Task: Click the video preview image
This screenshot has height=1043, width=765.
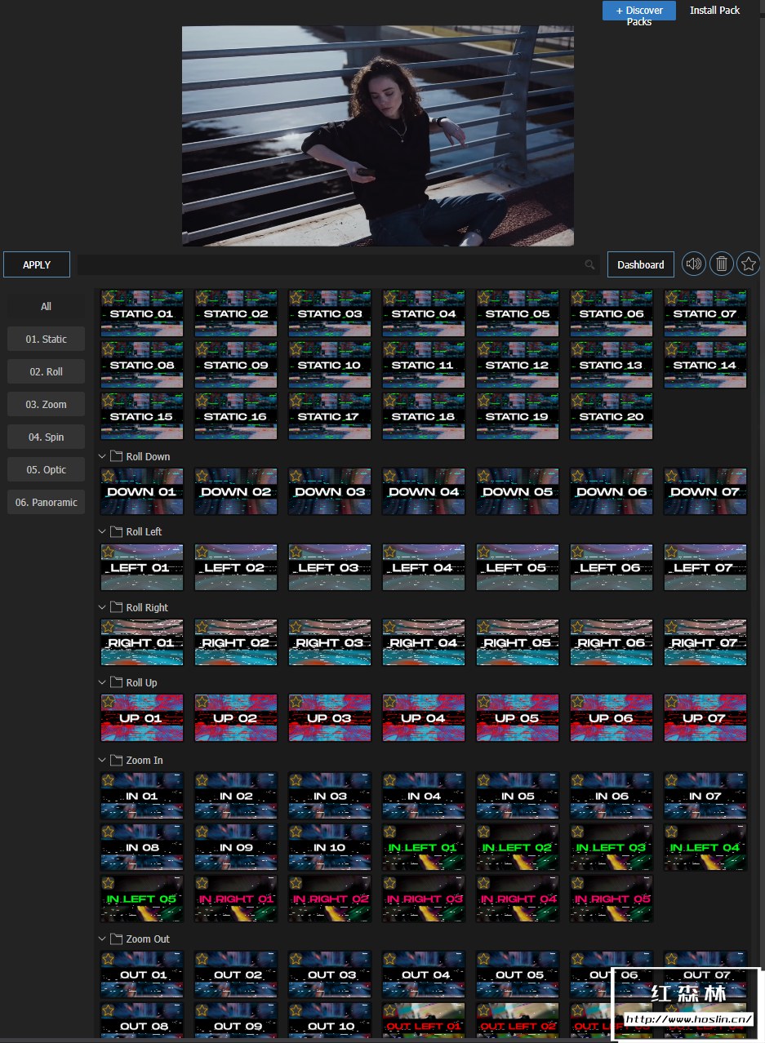Action: click(377, 135)
